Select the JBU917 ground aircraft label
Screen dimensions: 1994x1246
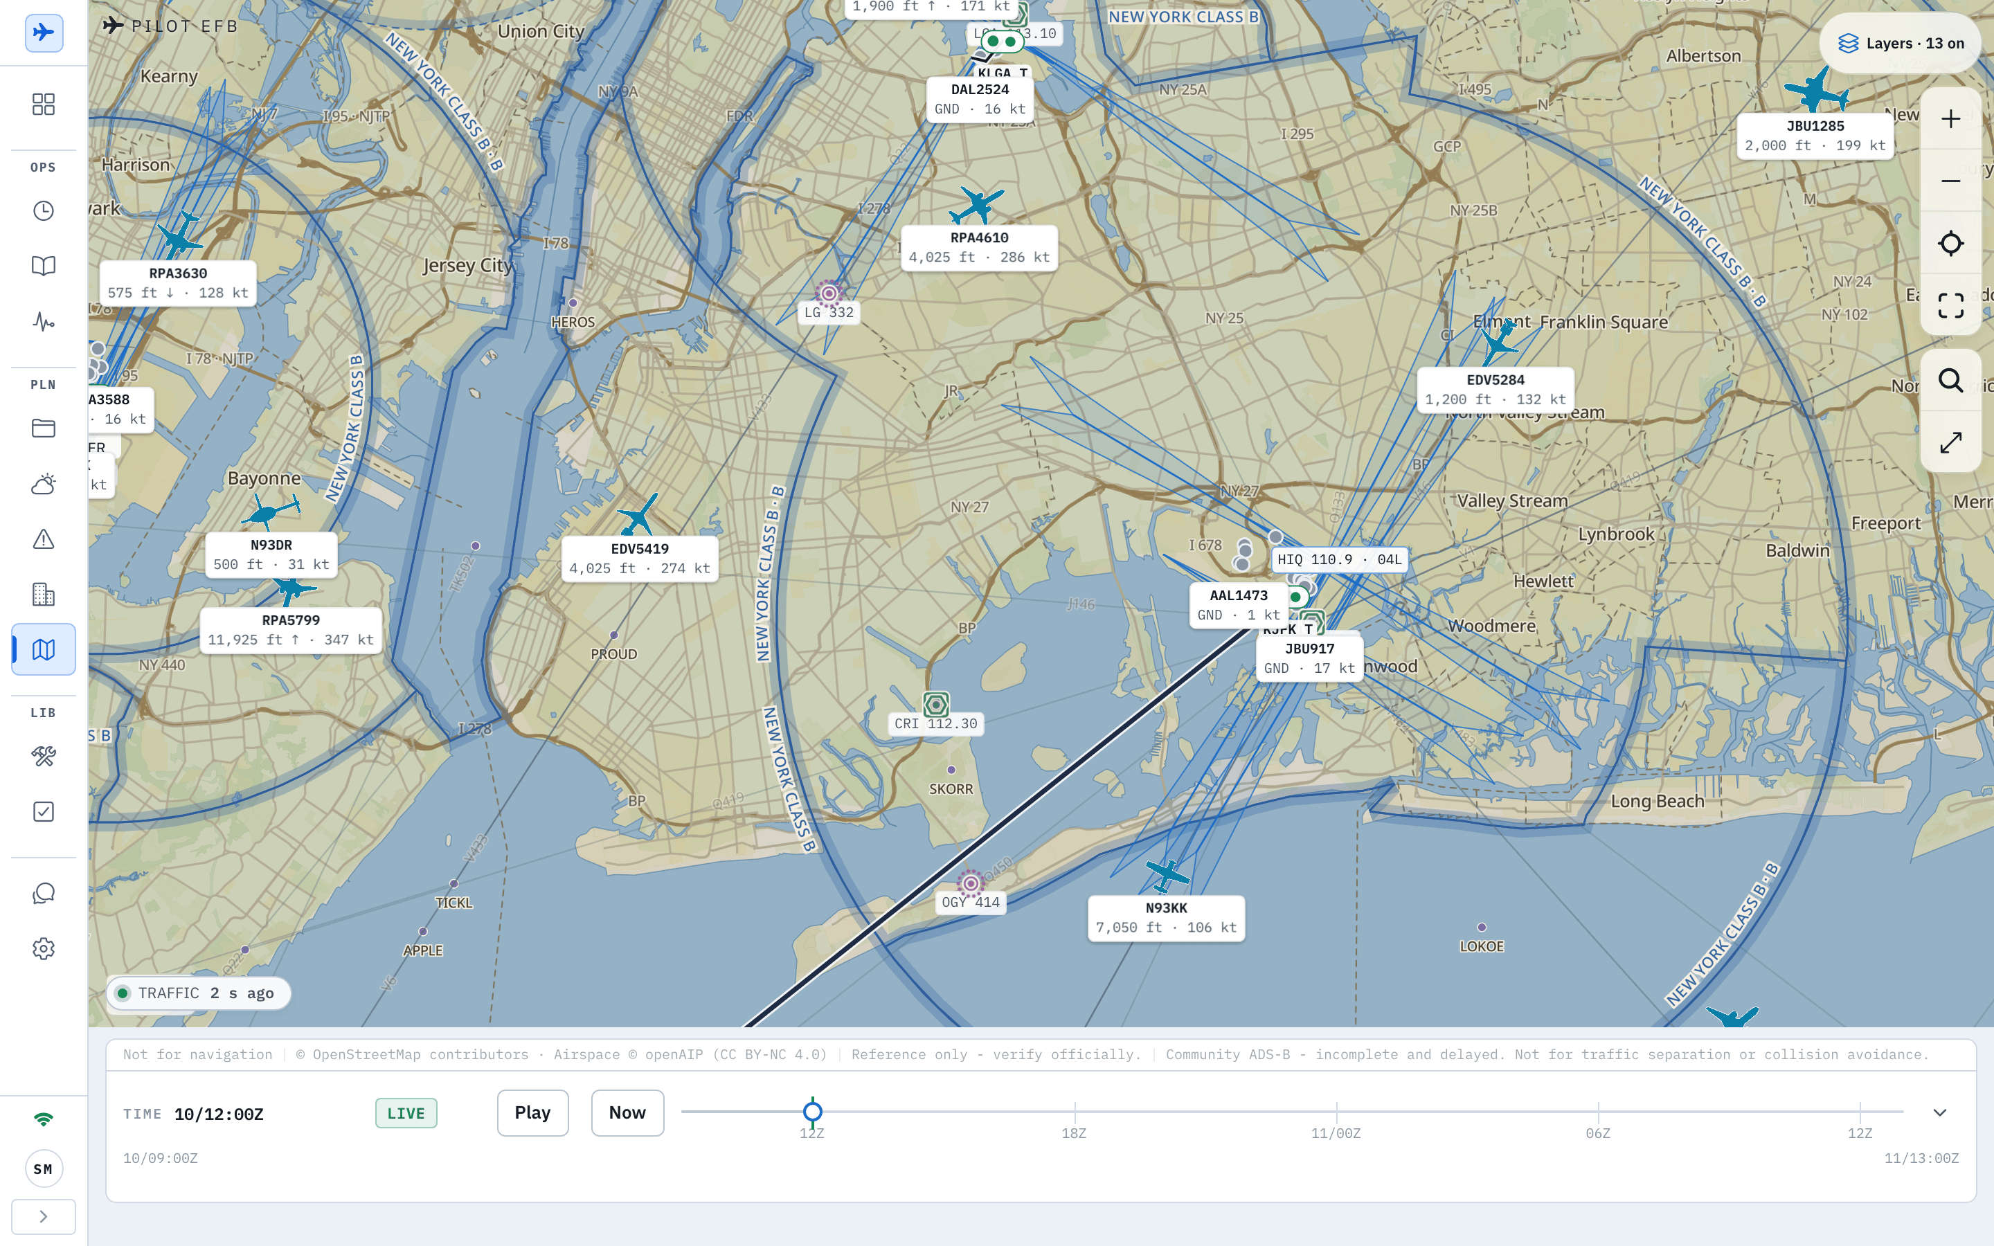click(x=1309, y=659)
